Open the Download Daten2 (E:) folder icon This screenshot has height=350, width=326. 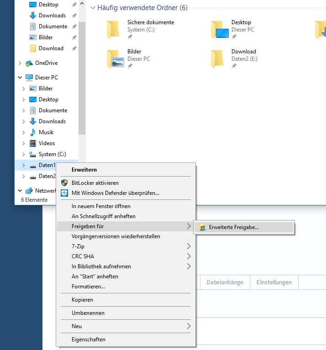click(217, 59)
